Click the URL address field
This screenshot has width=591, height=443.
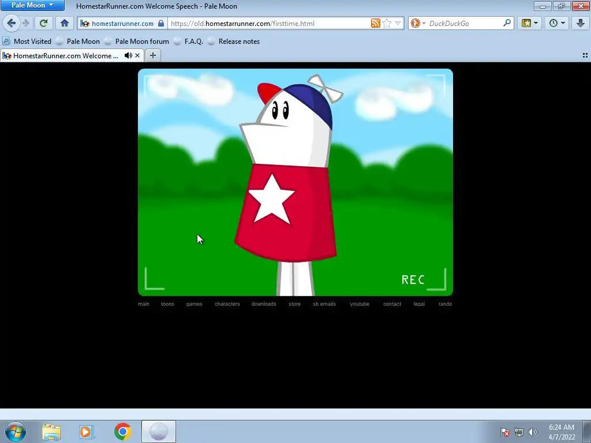click(270, 23)
